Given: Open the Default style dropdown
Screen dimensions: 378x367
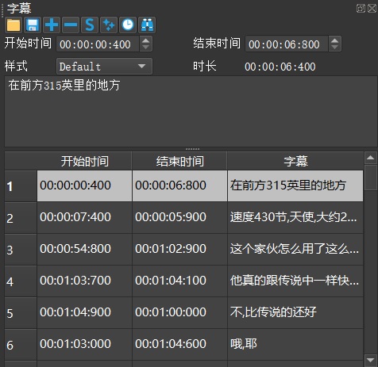Looking at the screenshot, I should (x=104, y=66).
